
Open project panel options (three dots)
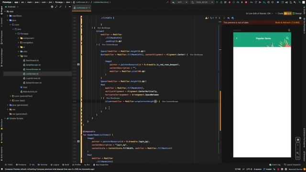point(66,7)
